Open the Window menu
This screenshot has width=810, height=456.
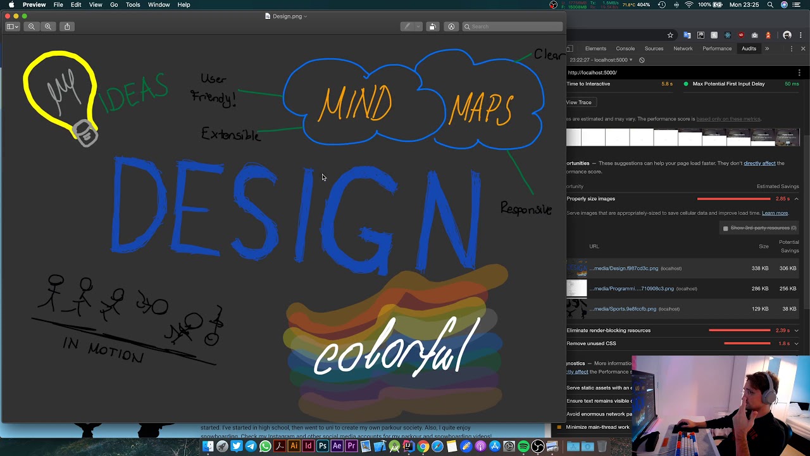(x=159, y=4)
